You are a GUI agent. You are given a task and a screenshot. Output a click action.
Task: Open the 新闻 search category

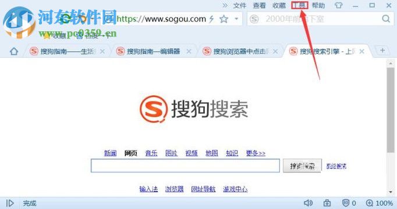pos(111,153)
